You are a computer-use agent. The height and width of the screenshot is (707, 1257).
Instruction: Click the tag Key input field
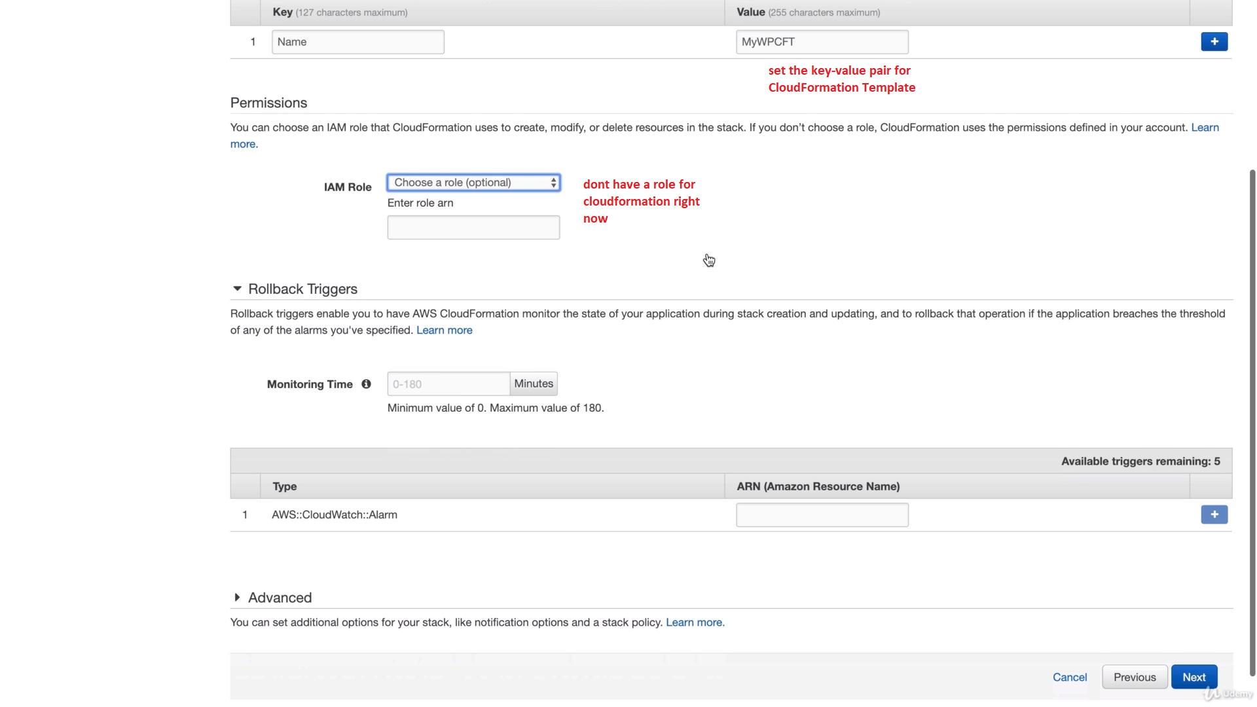(x=357, y=42)
